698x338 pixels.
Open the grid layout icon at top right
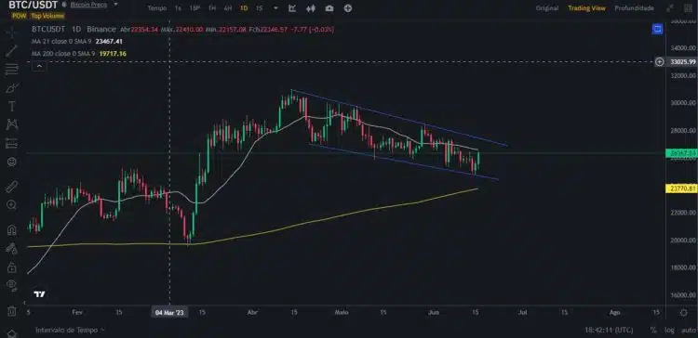688,8
